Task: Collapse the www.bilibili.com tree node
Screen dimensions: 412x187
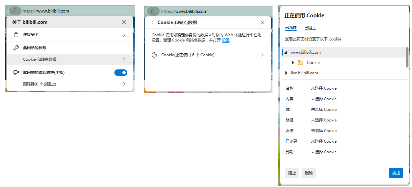Action: tap(286, 52)
